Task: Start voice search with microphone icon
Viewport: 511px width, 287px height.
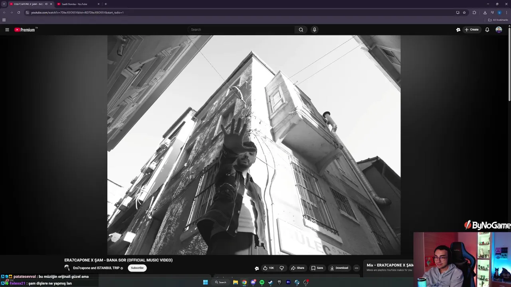Action: pyautogui.click(x=315, y=29)
